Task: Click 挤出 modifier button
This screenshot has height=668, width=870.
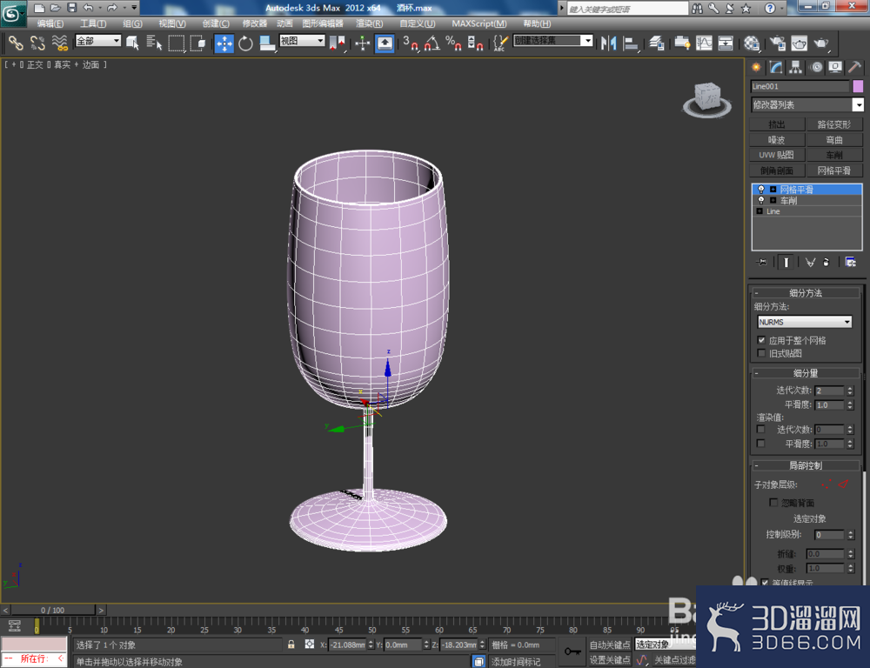Action: click(x=777, y=124)
